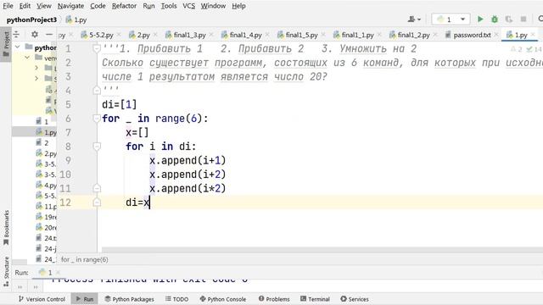Close the final1_3.py tab
The image size is (543, 305).
point(211,35)
